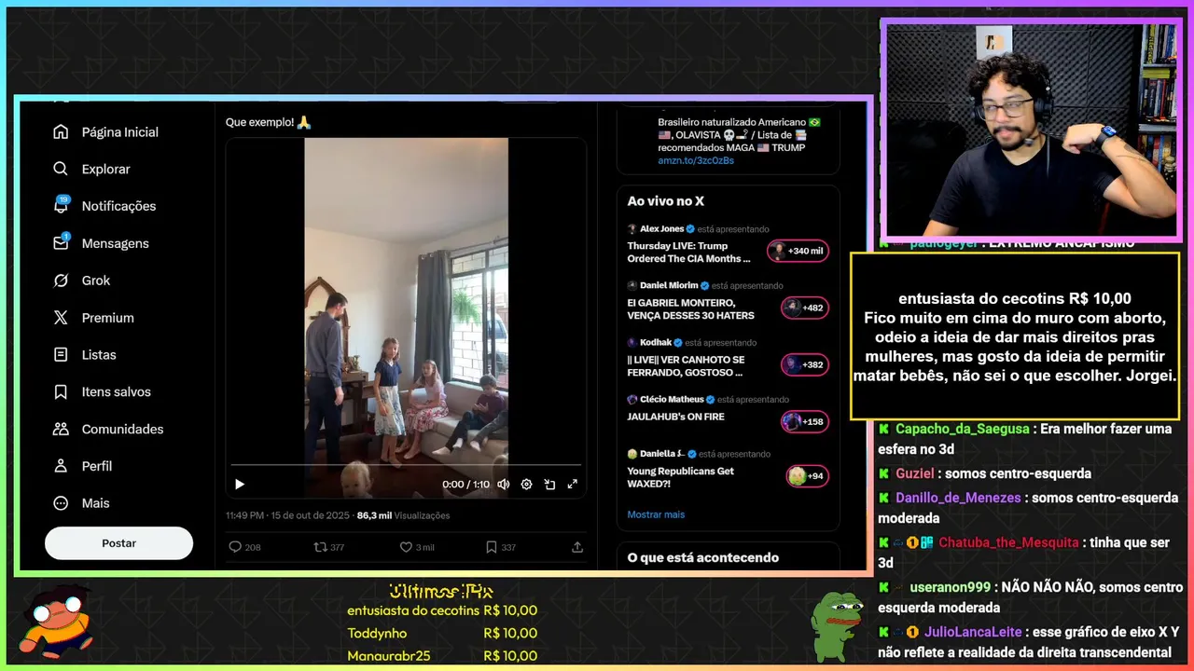Click the 86,3 mil Visualizações count
The image size is (1194, 671).
tap(403, 515)
